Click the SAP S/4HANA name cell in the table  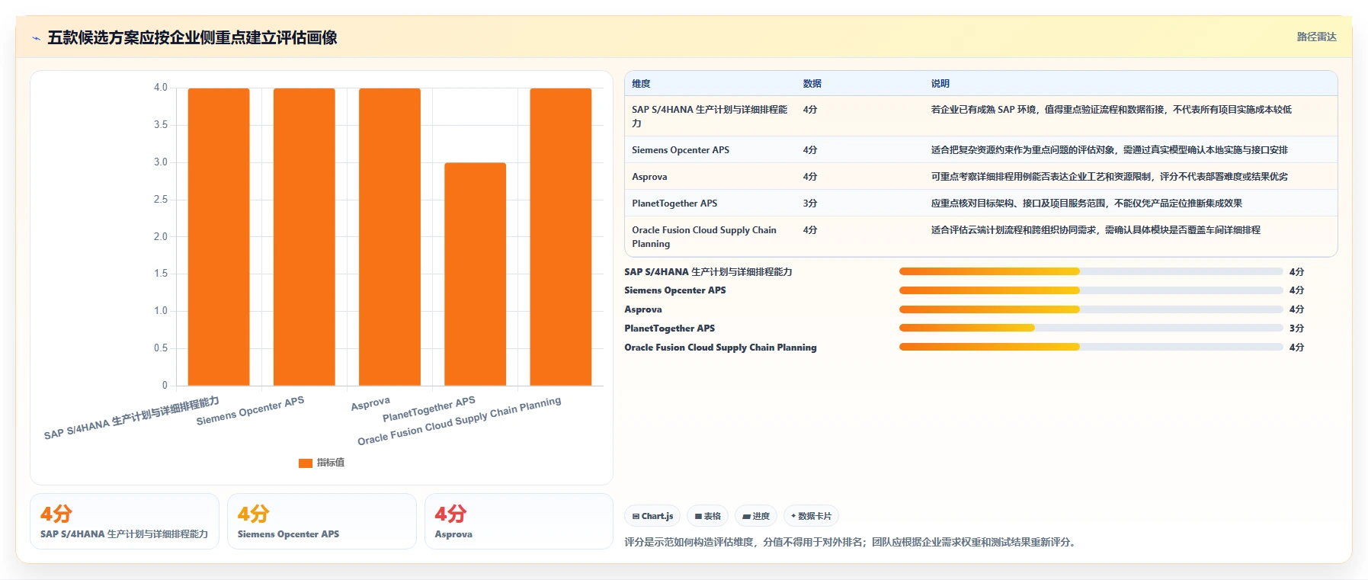tap(710, 117)
